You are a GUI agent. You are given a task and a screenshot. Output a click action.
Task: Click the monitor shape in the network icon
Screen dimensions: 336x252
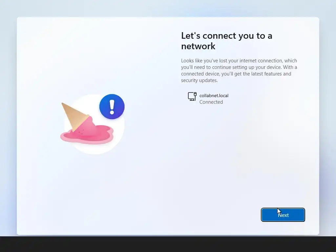point(191,96)
